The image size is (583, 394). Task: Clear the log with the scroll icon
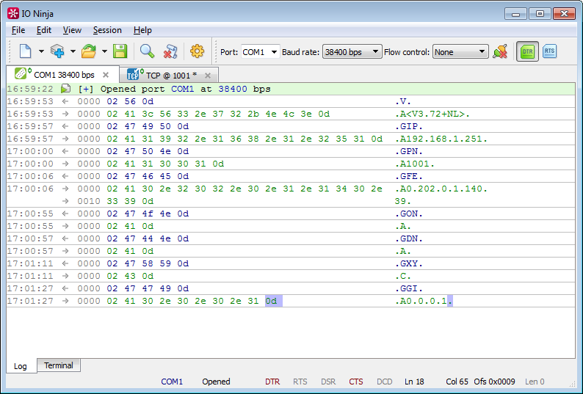(170, 51)
